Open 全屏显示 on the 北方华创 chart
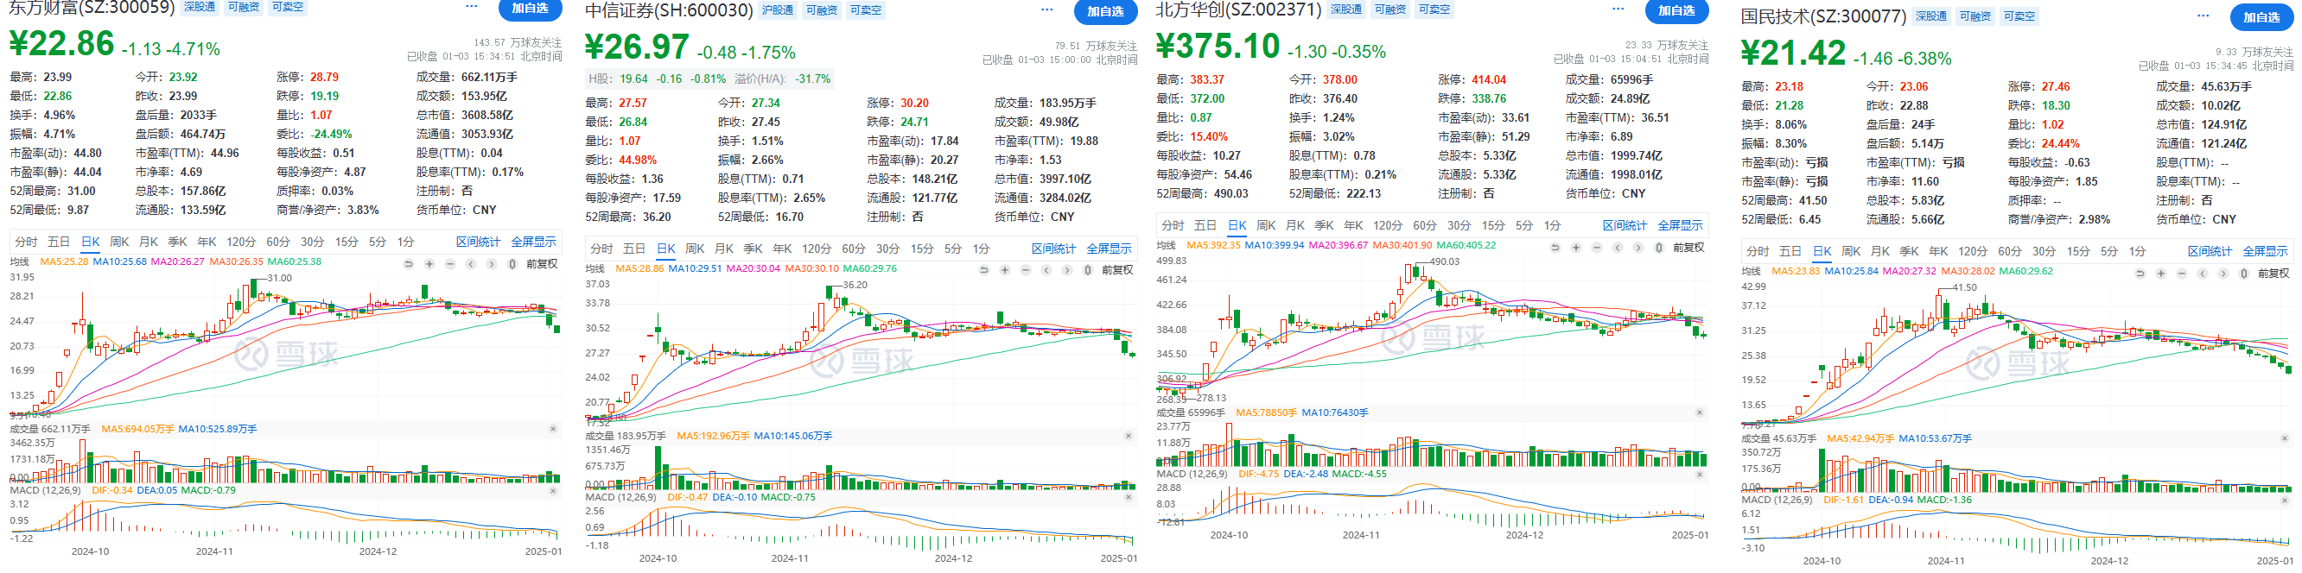Image resolution: width=2302 pixels, height=573 pixels. (x=1680, y=225)
